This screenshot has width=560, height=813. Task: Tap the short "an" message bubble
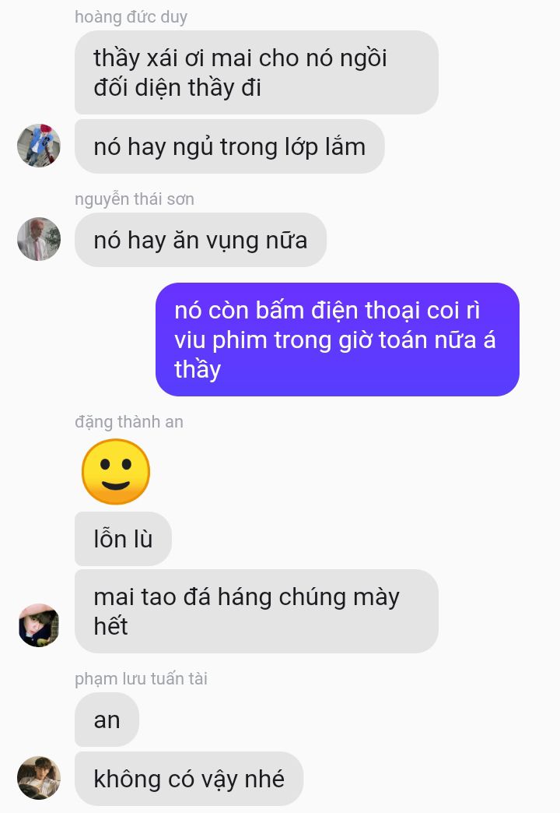[107, 720]
